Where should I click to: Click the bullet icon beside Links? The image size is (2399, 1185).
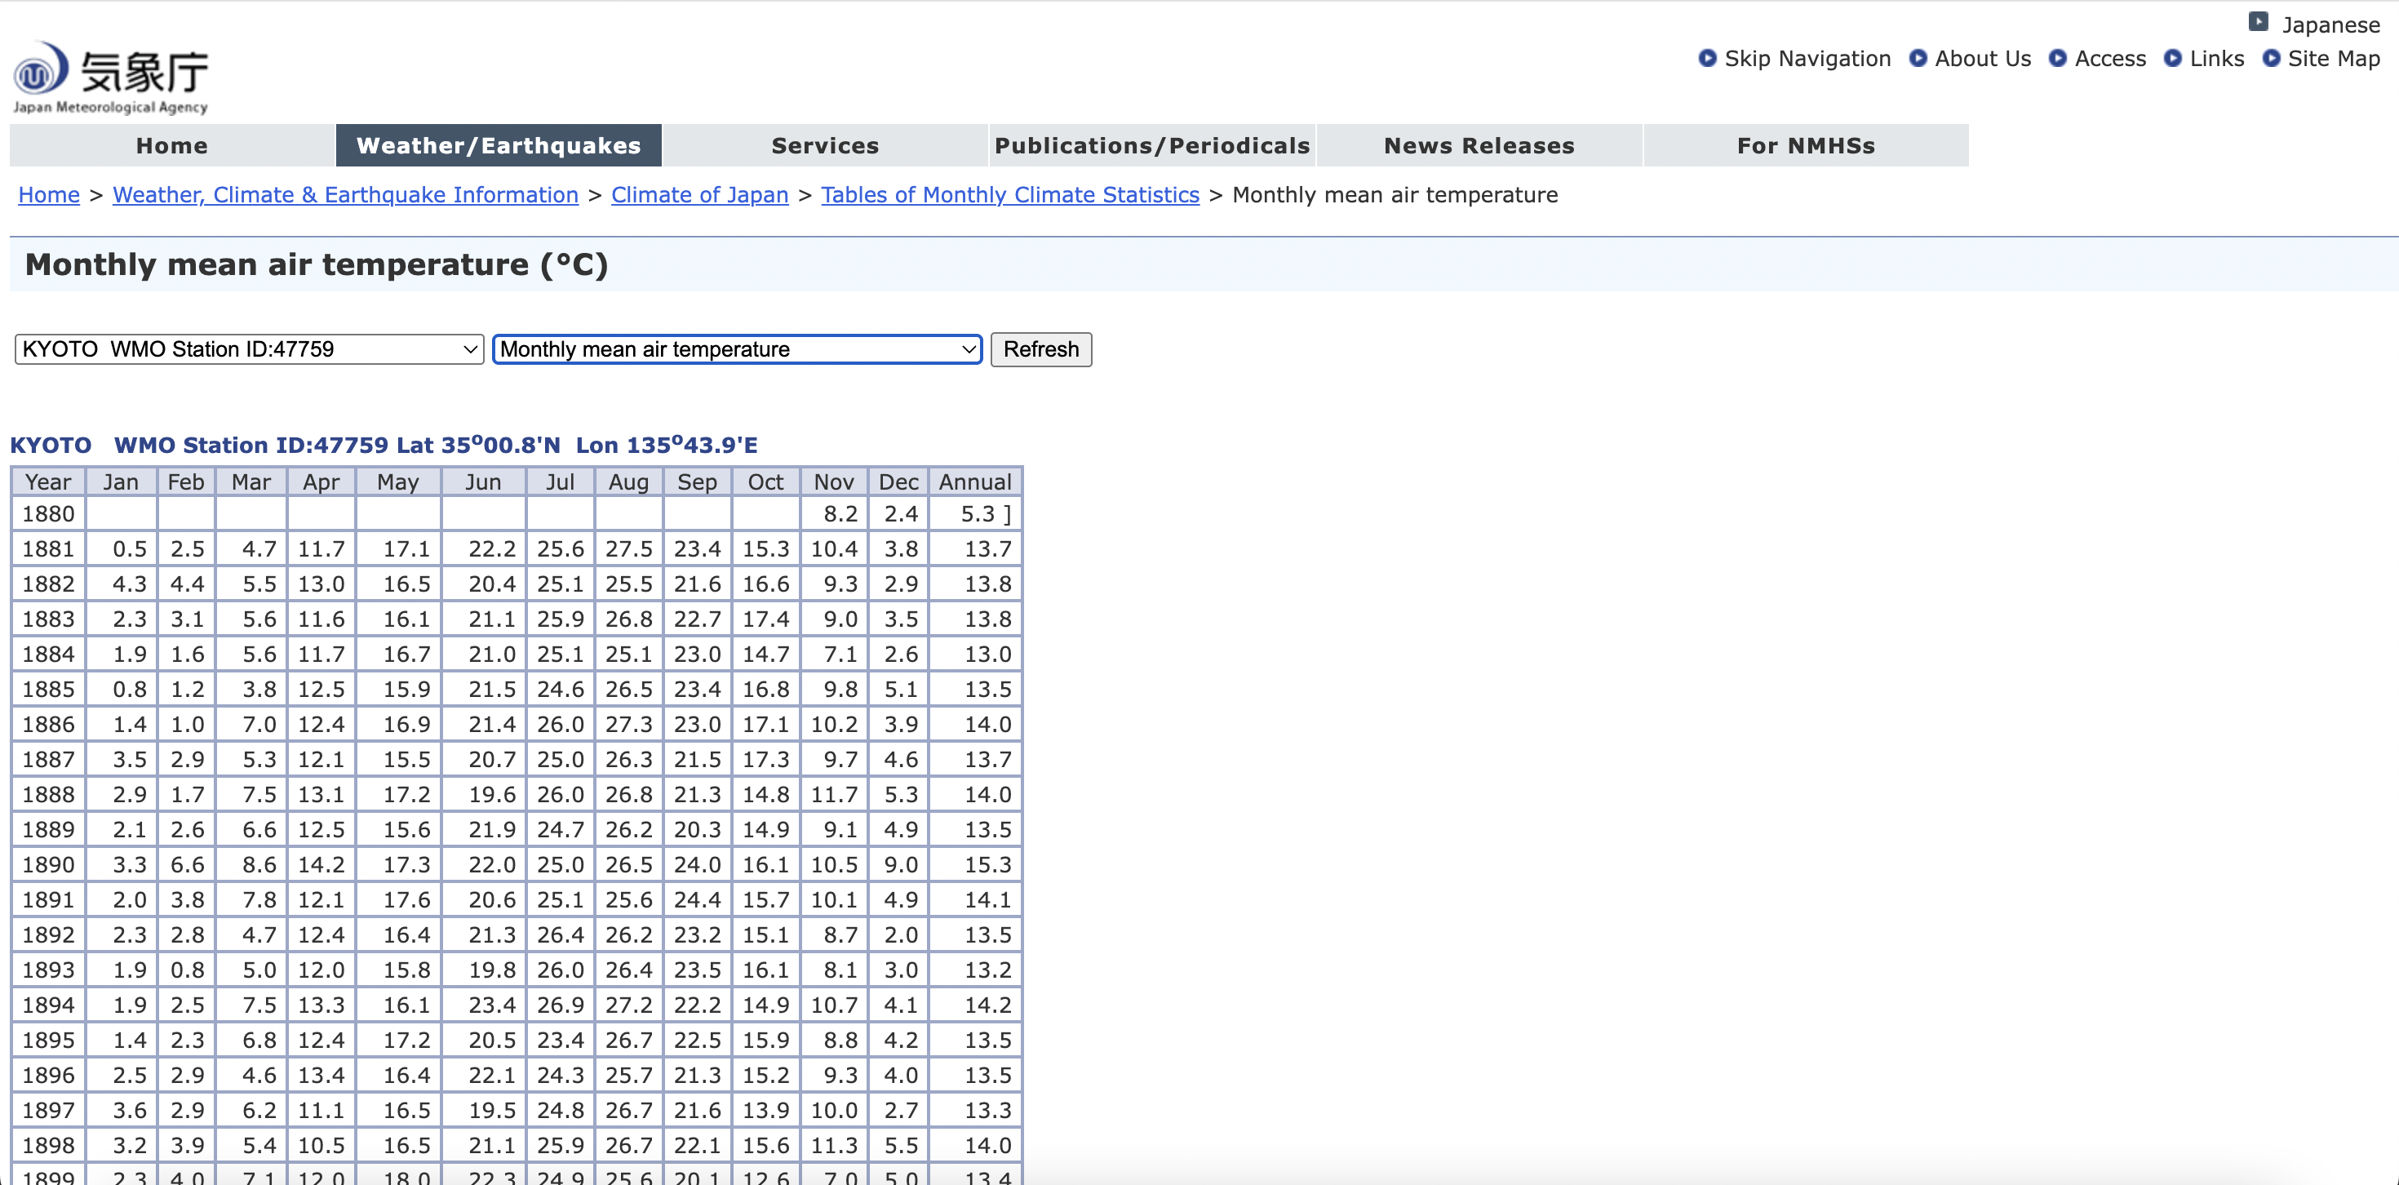2172,58
